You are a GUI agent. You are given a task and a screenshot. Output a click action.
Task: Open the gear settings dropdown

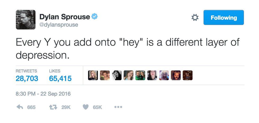(195, 18)
